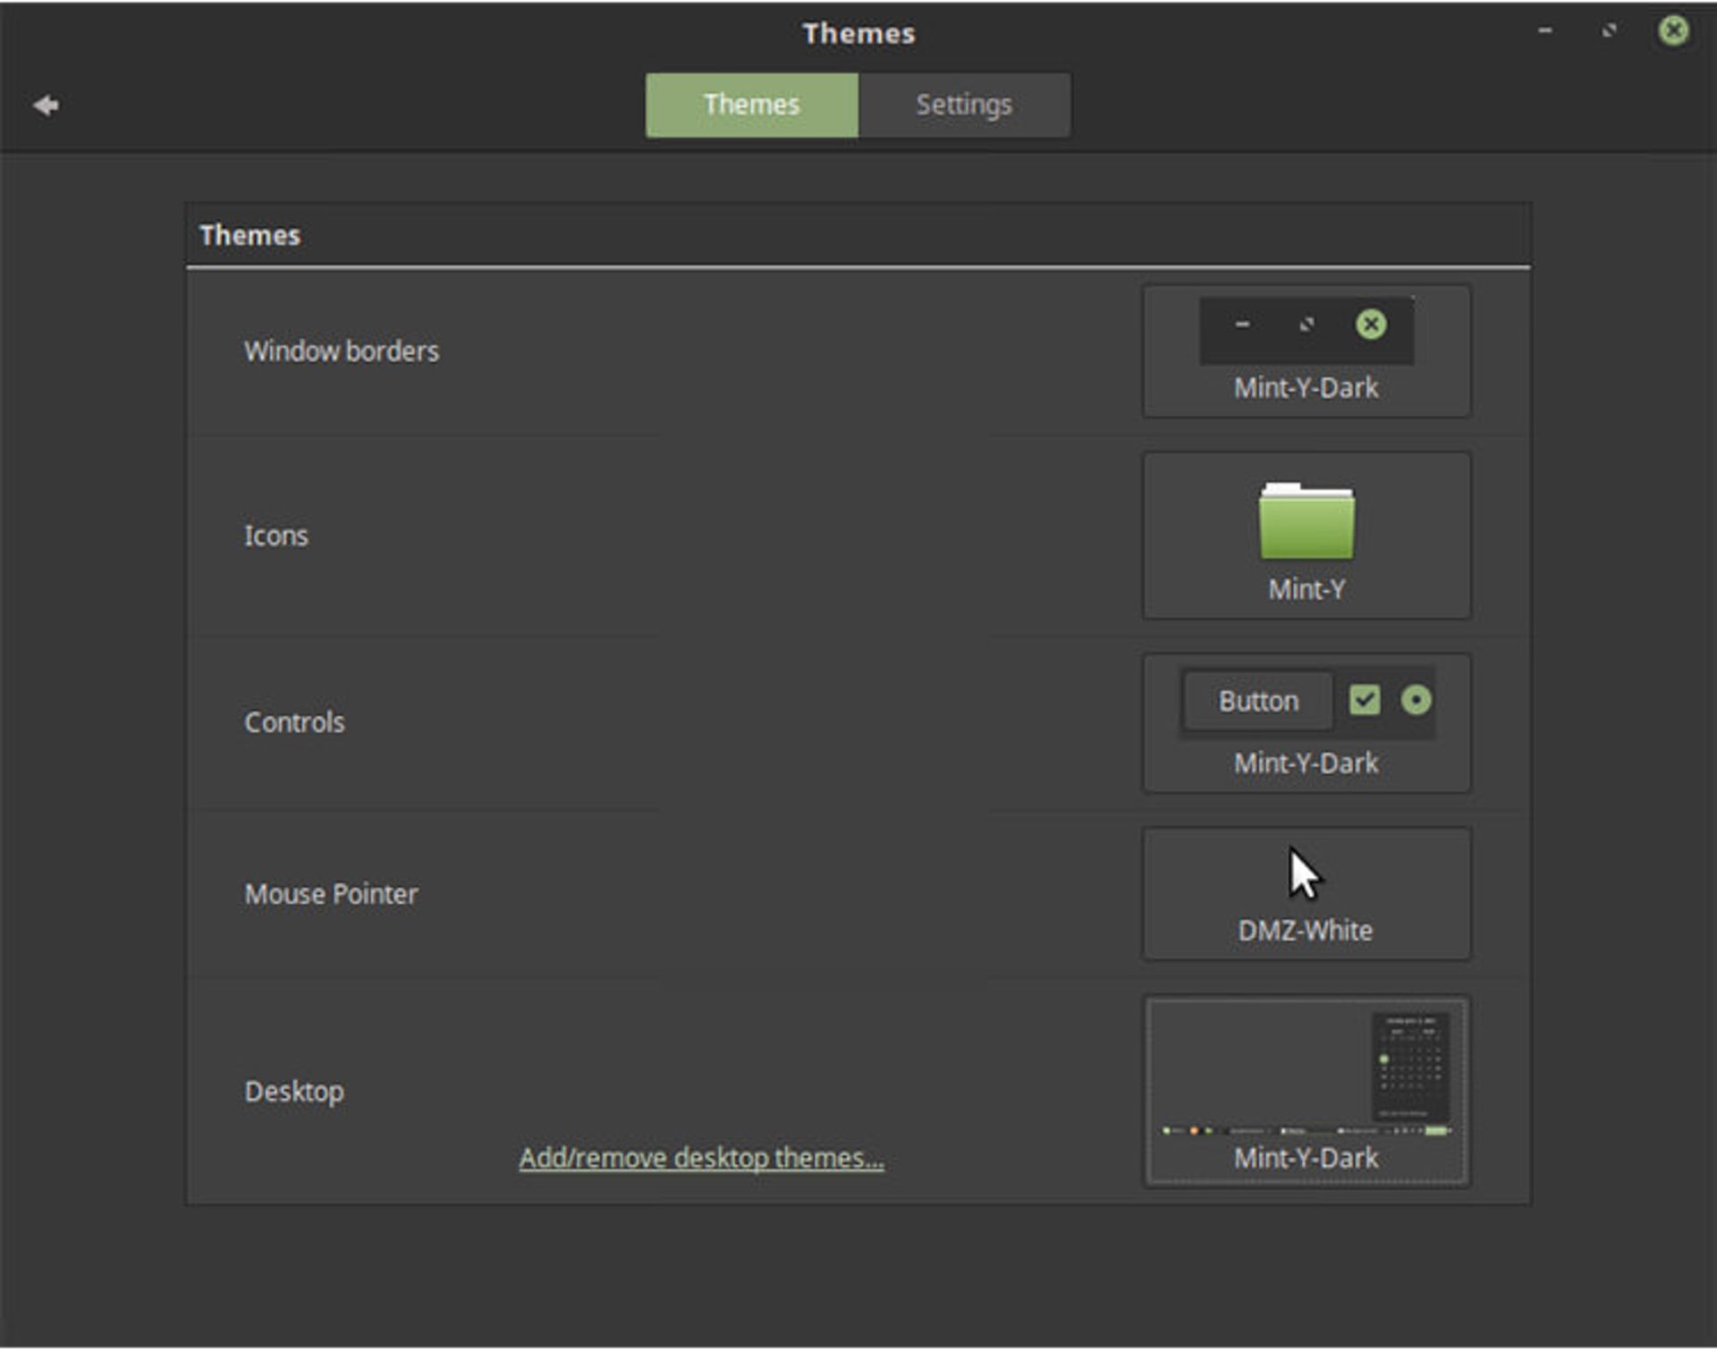Click the Desktop theme thumbnail preview
The height and width of the screenshot is (1350, 1717).
tap(1306, 1075)
